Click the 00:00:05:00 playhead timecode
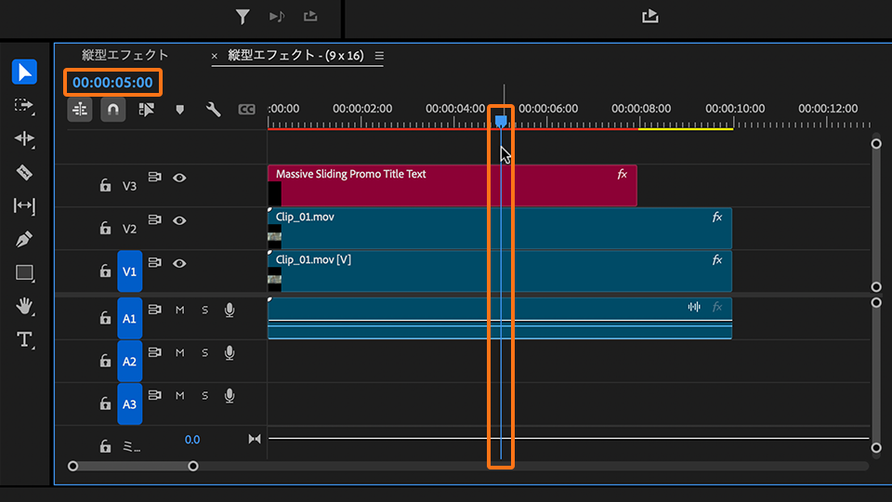 pyautogui.click(x=112, y=82)
